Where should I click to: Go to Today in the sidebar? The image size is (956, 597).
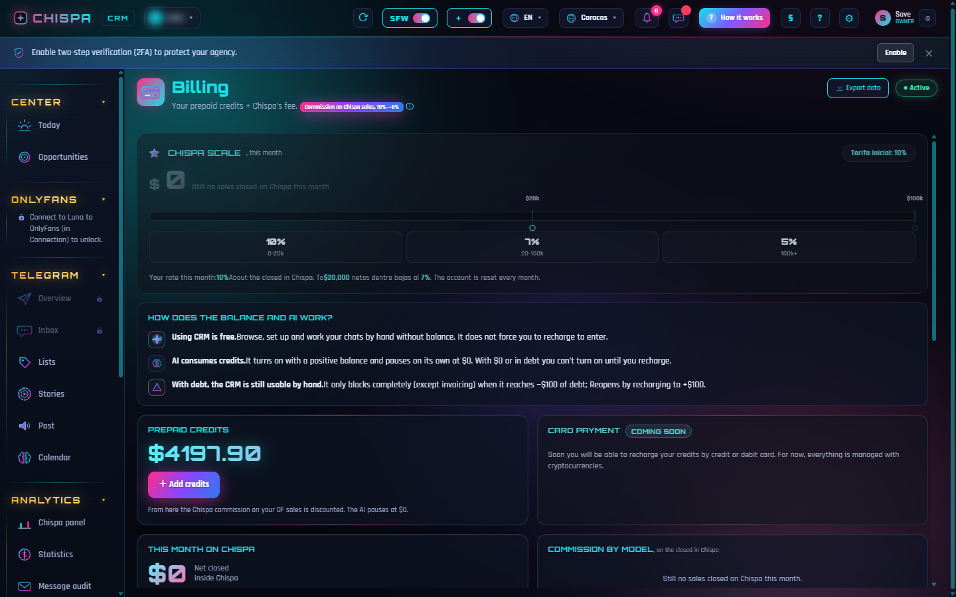(57, 125)
